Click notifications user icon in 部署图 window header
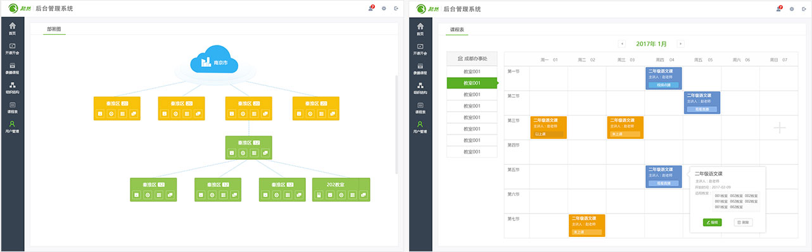The height and width of the screenshot is (252, 812). 371,8
